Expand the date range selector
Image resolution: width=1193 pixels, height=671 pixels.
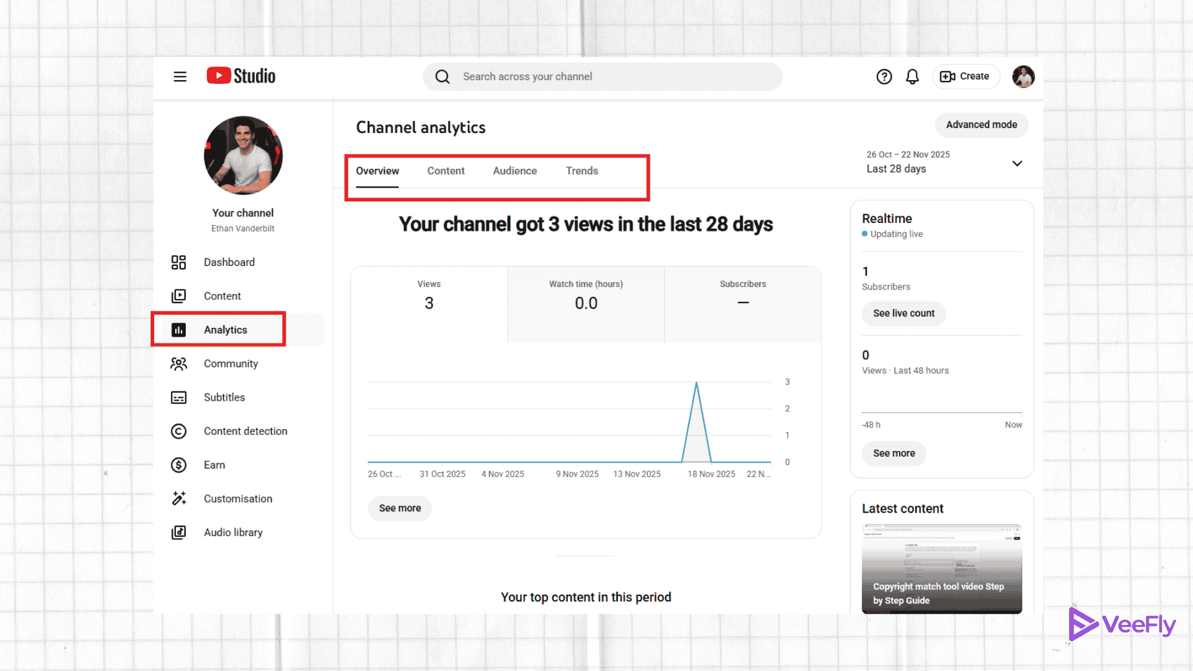[x=1017, y=163]
